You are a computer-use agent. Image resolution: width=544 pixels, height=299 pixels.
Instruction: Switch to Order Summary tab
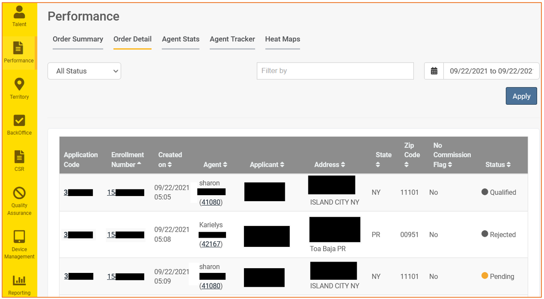[x=78, y=39]
